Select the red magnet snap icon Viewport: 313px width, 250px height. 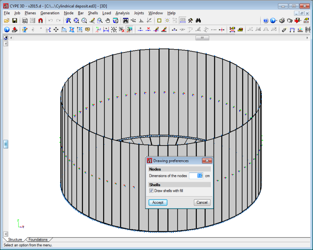click(40, 21)
